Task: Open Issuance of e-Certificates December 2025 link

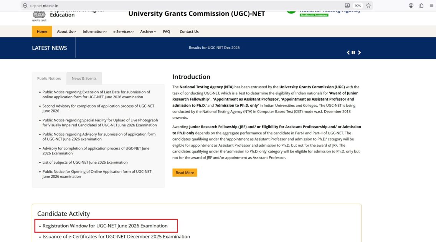Action: coord(116,237)
